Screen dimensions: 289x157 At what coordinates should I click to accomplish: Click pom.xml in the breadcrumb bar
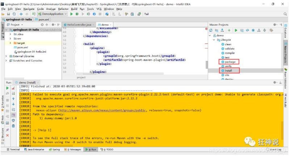42,19
